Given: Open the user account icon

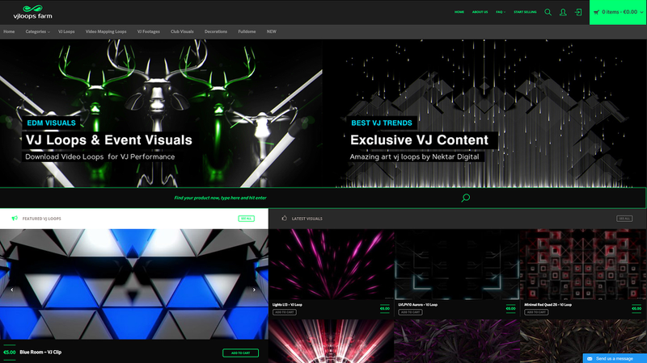Looking at the screenshot, I should point(563,12).
